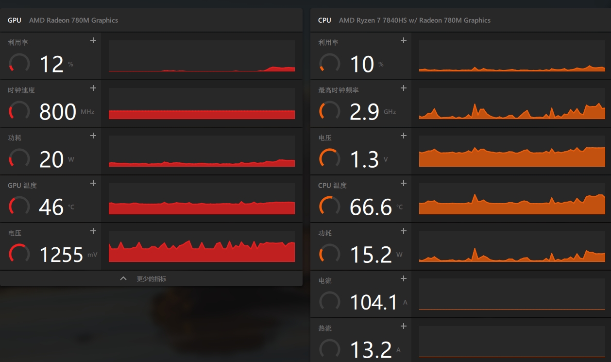
Task: Click the plus icon on CPU 电压 row
Action: [403, 136]
